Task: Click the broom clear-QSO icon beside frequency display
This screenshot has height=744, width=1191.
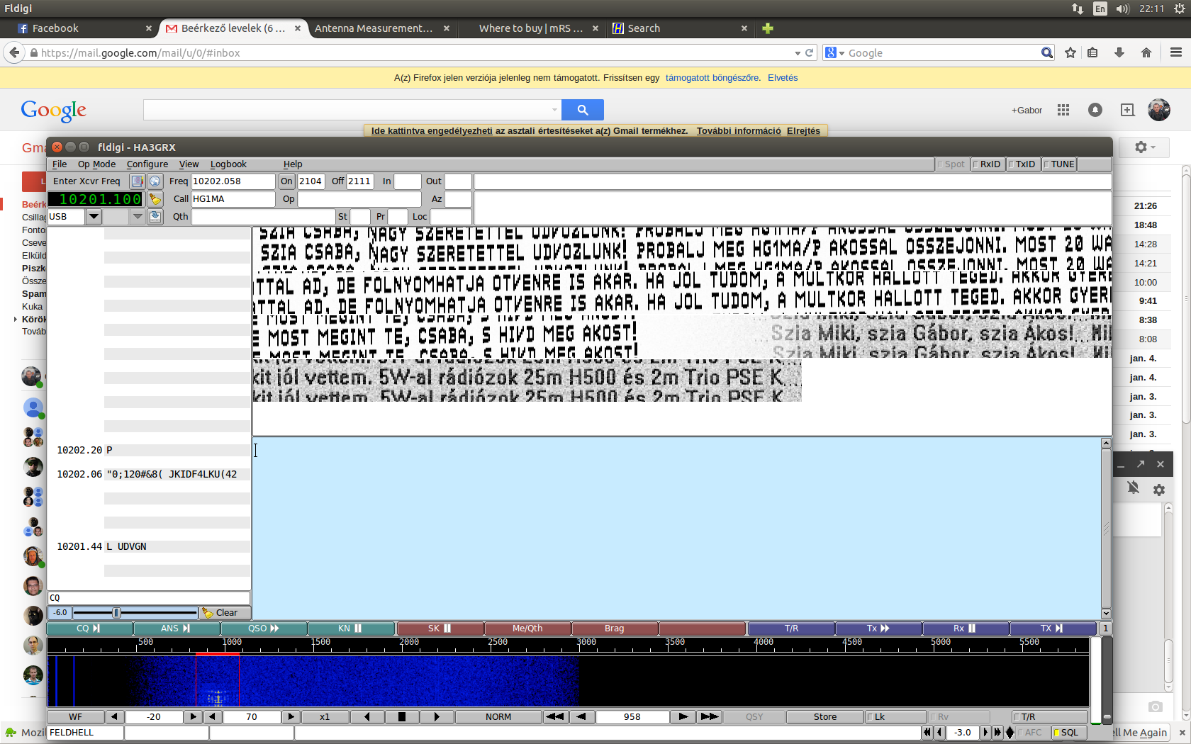Action: (155, 199)
